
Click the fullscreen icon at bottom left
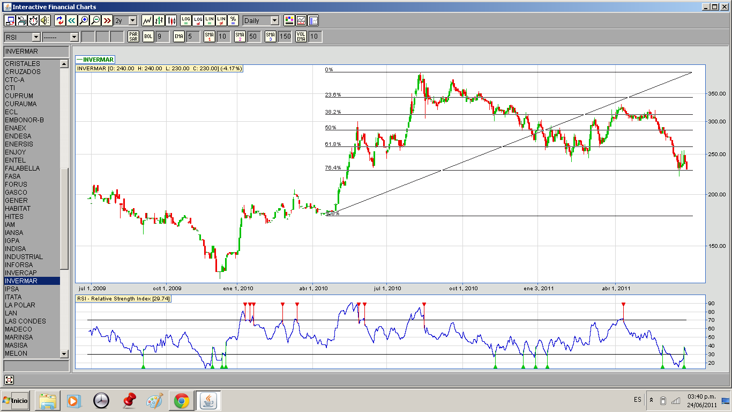click(9, 380)
